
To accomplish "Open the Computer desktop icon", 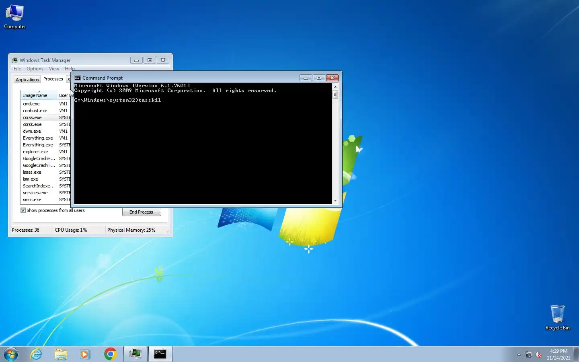I will tap(15, 17).
